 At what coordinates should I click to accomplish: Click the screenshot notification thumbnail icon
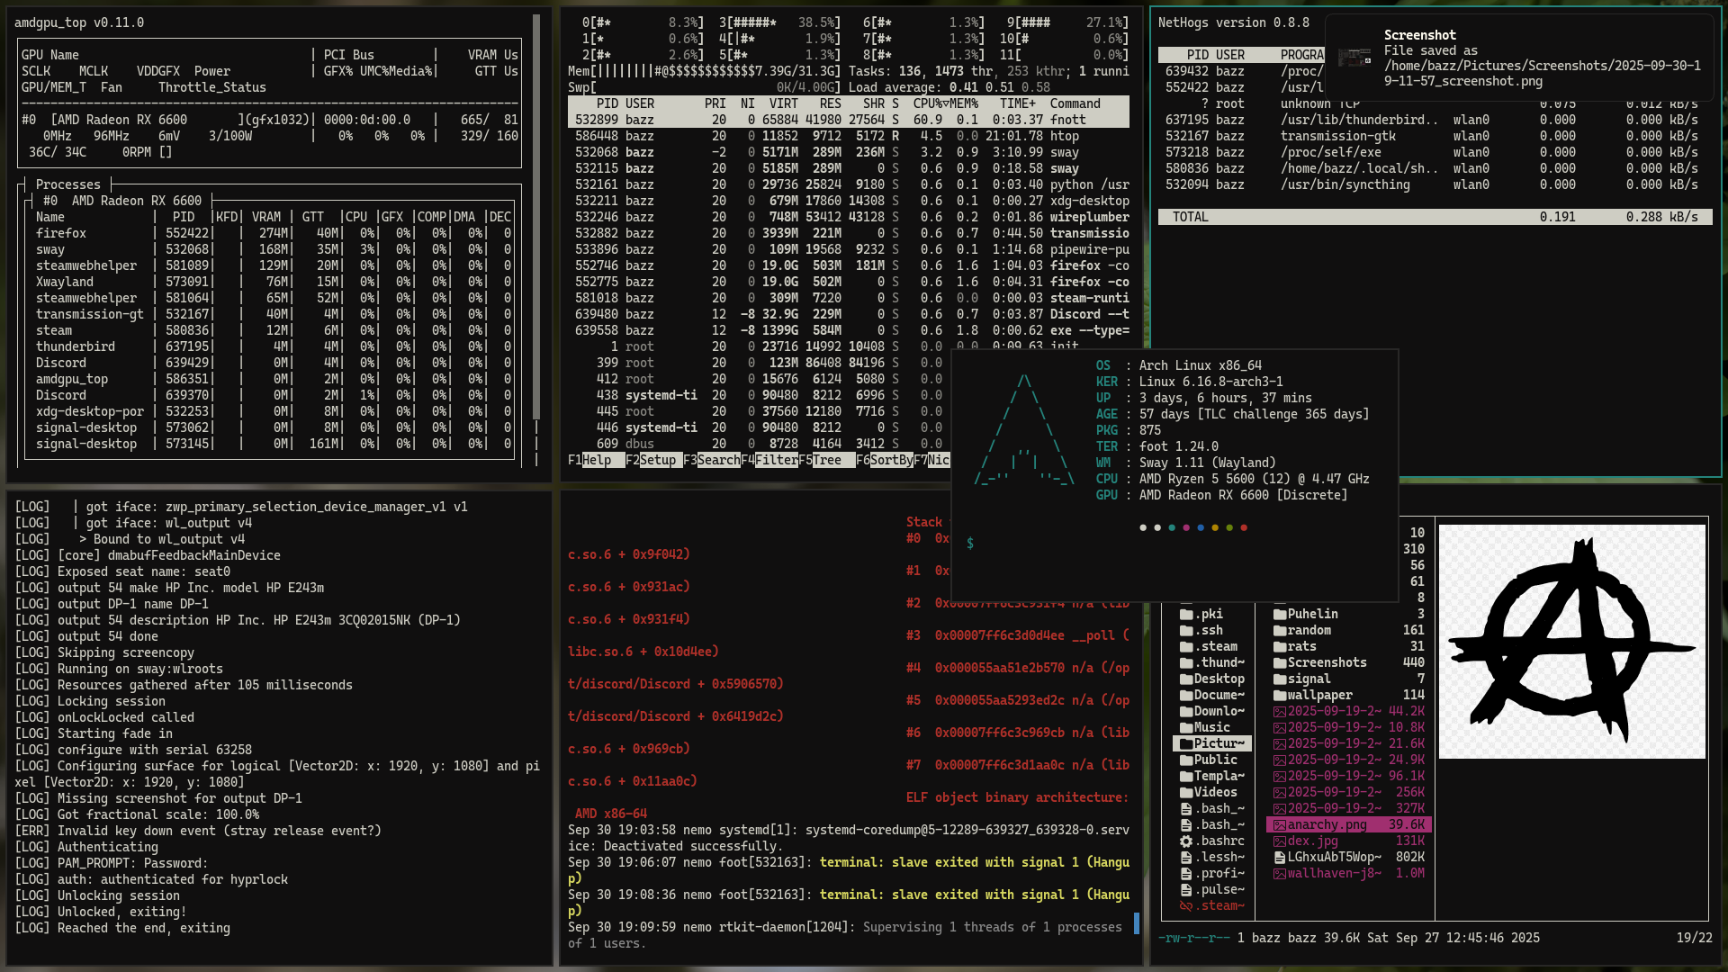[1354, 58]
